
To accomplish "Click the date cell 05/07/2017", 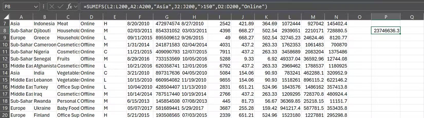I will (x=140, y=108).
